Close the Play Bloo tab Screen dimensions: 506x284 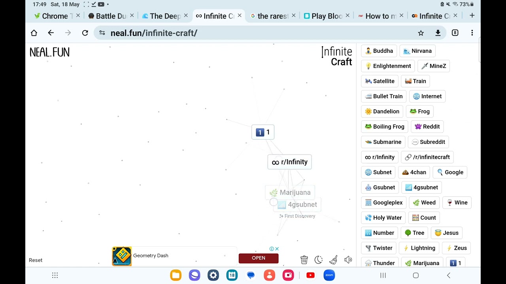pos(347,15)
